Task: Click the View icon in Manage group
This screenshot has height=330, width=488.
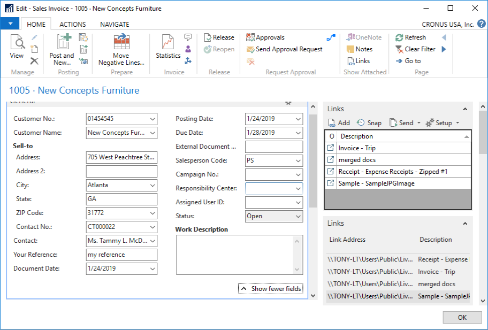Action: [17, 43]
